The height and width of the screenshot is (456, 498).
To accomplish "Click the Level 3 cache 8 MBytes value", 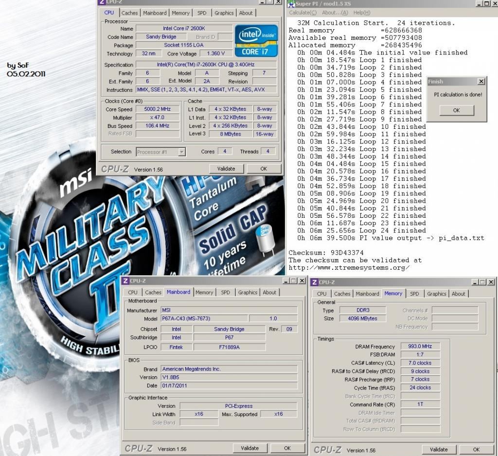I will click(x=231, y=134).
